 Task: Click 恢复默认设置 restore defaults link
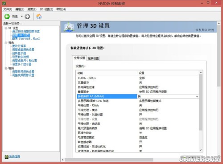tap(205, 30)
